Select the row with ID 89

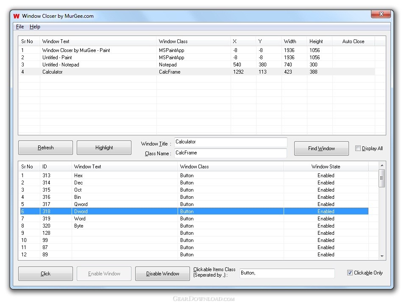[194, 255]
